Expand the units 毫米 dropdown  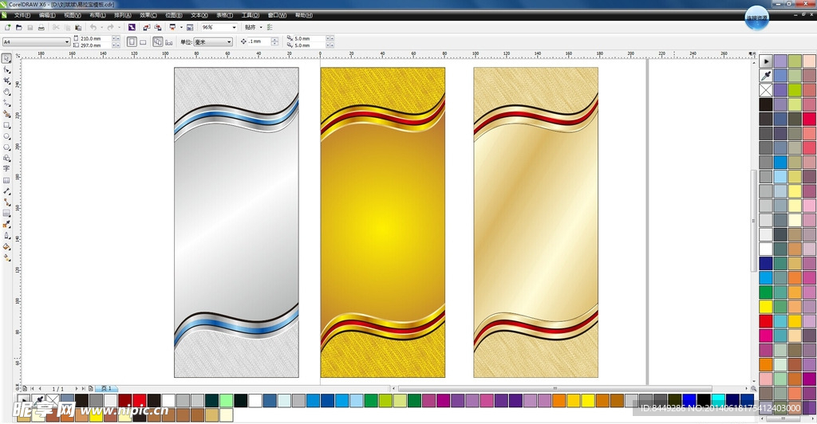[x=228, y=41]
